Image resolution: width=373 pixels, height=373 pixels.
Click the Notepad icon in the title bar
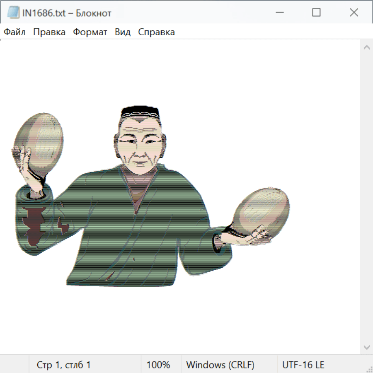(13, 13)
